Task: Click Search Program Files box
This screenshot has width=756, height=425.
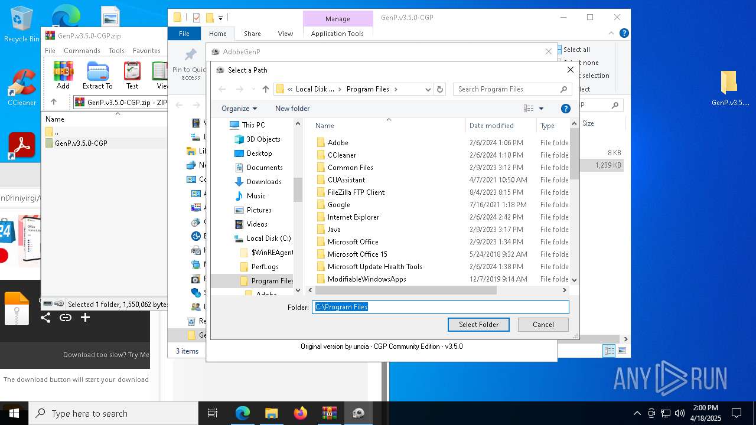Action: 512,89
